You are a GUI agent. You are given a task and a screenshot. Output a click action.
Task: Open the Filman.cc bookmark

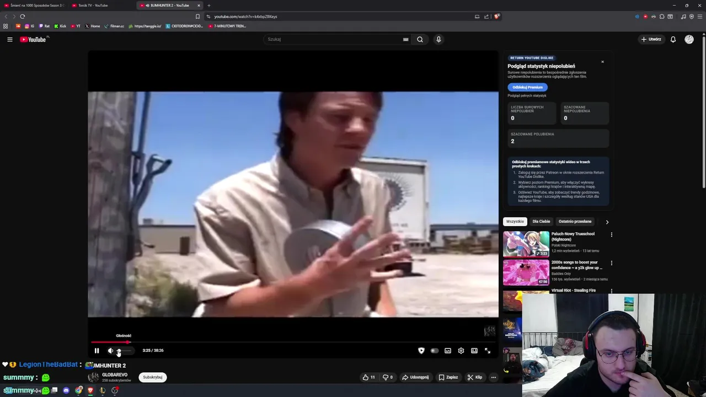pyautogui.click(x=114, y=26)
